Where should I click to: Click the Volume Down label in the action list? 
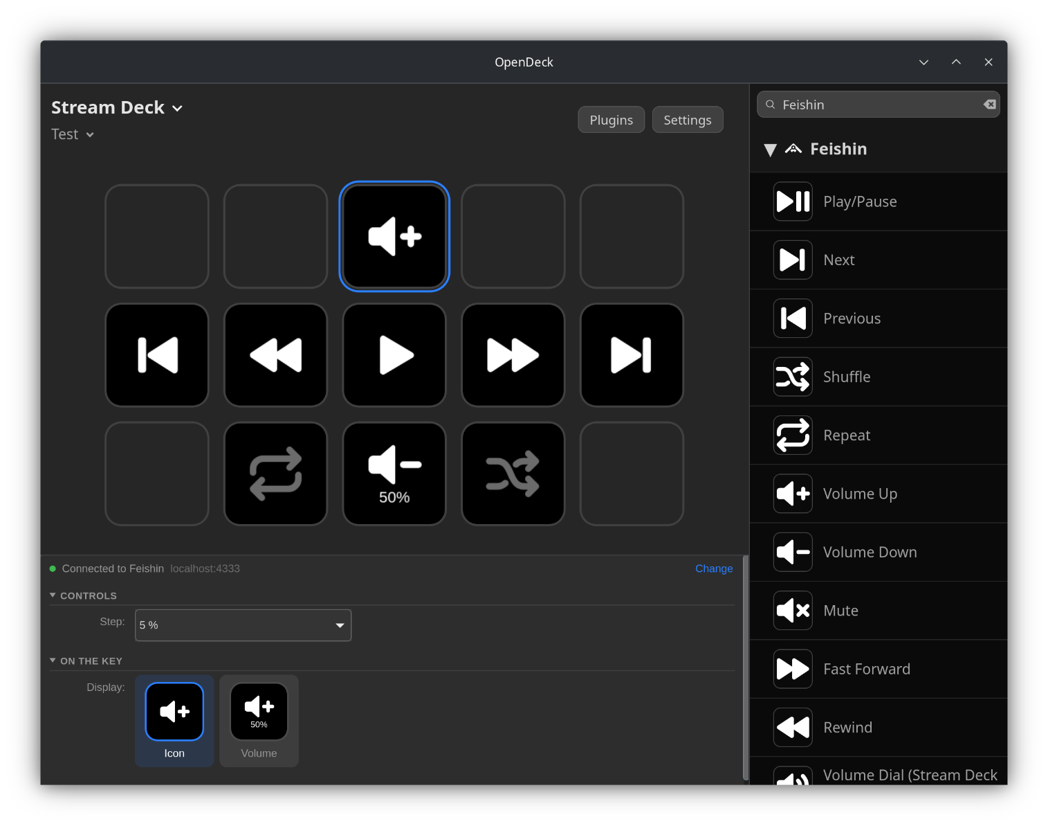pos(870,552)
